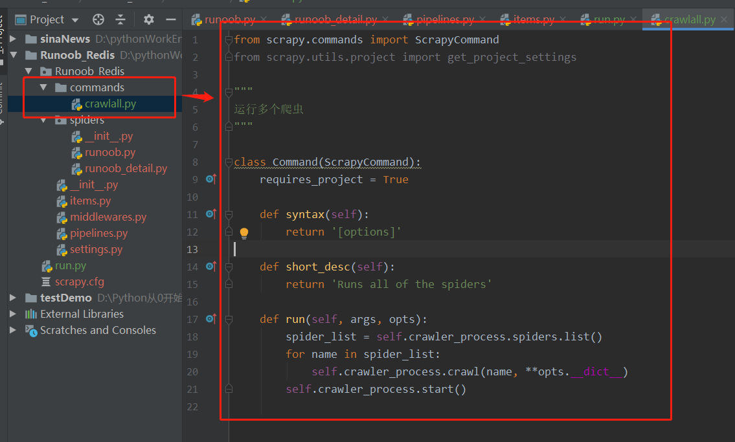Open middlewares.py in project tree
Image resolution: width=735 pixels, height=442 pixels.
coord(102,217)
